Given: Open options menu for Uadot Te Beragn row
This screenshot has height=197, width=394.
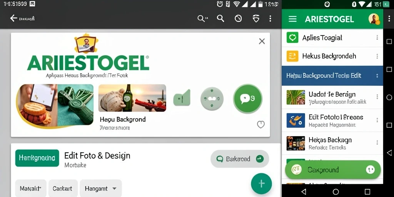Looking at the screenshot, I should click(377, 97).
